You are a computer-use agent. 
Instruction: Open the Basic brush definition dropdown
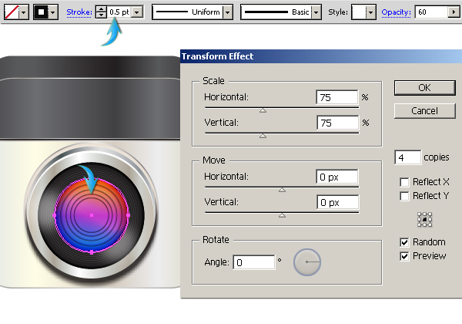316,12
